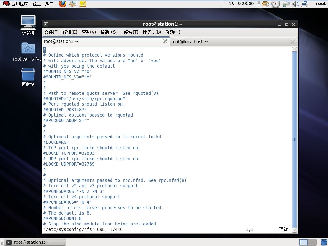The width and height of the screenshot is (328, 246).
Task: Click the scrollbar down arrow
Action: 294,230
